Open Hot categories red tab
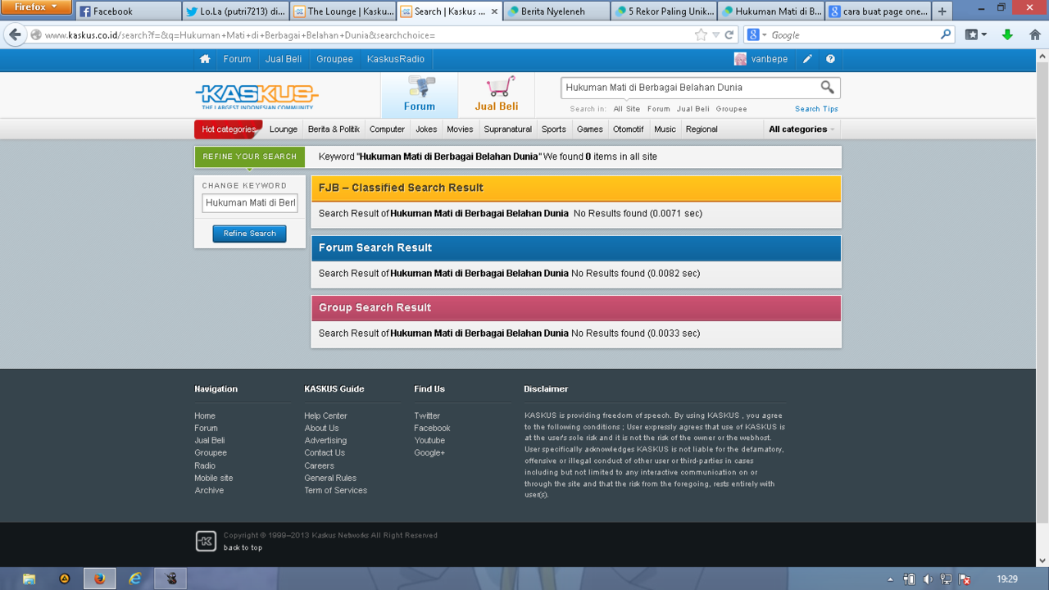This screenshot has height=590, width=1049. tap(229, 129)
